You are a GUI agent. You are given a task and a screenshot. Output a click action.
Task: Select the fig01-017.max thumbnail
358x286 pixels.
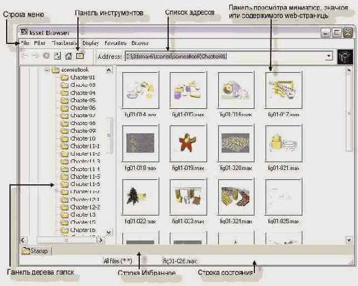tap(283, 90)
